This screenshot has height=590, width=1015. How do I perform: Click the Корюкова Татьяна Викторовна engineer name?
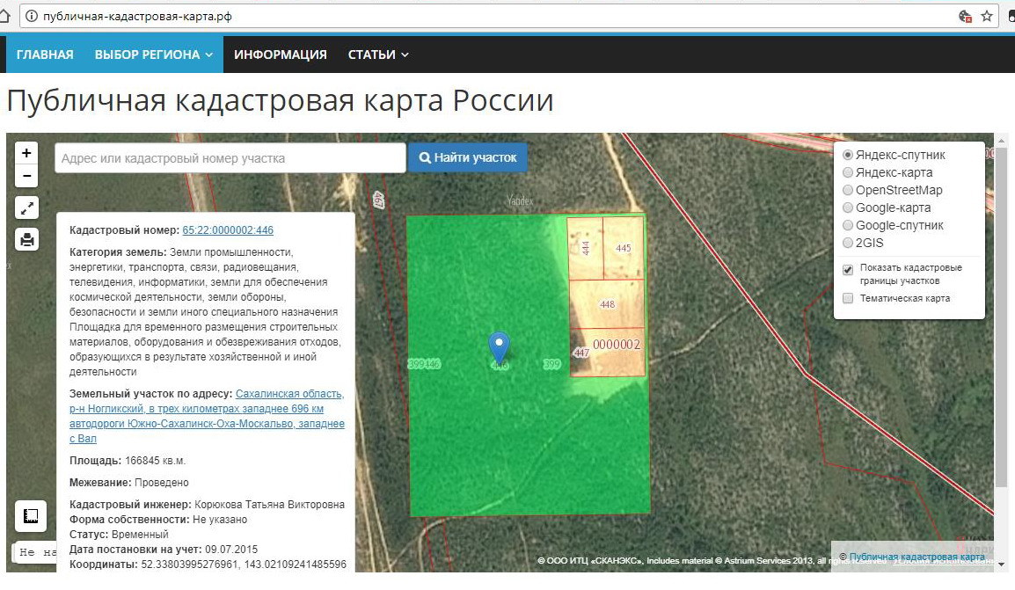tap(269, 505)
